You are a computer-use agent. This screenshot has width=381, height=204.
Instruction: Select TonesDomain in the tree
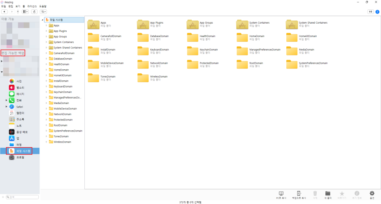pos(61,136)
